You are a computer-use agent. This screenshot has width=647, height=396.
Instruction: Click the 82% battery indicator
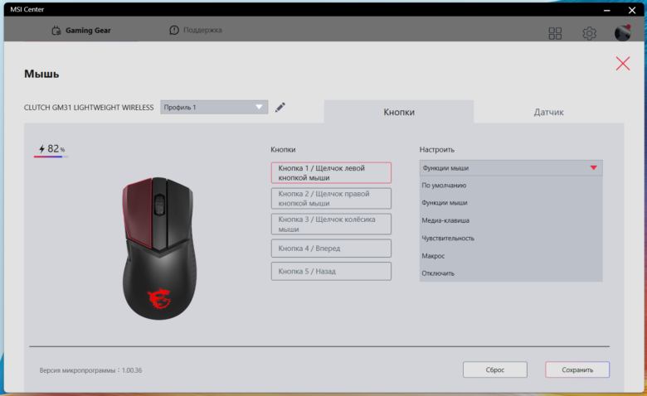52,149
